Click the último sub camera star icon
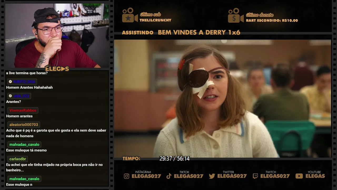This screenshot has width=337, height=190. pos(130,15)
